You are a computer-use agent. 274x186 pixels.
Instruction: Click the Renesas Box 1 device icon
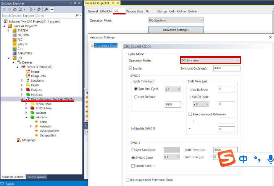[28, 99]
